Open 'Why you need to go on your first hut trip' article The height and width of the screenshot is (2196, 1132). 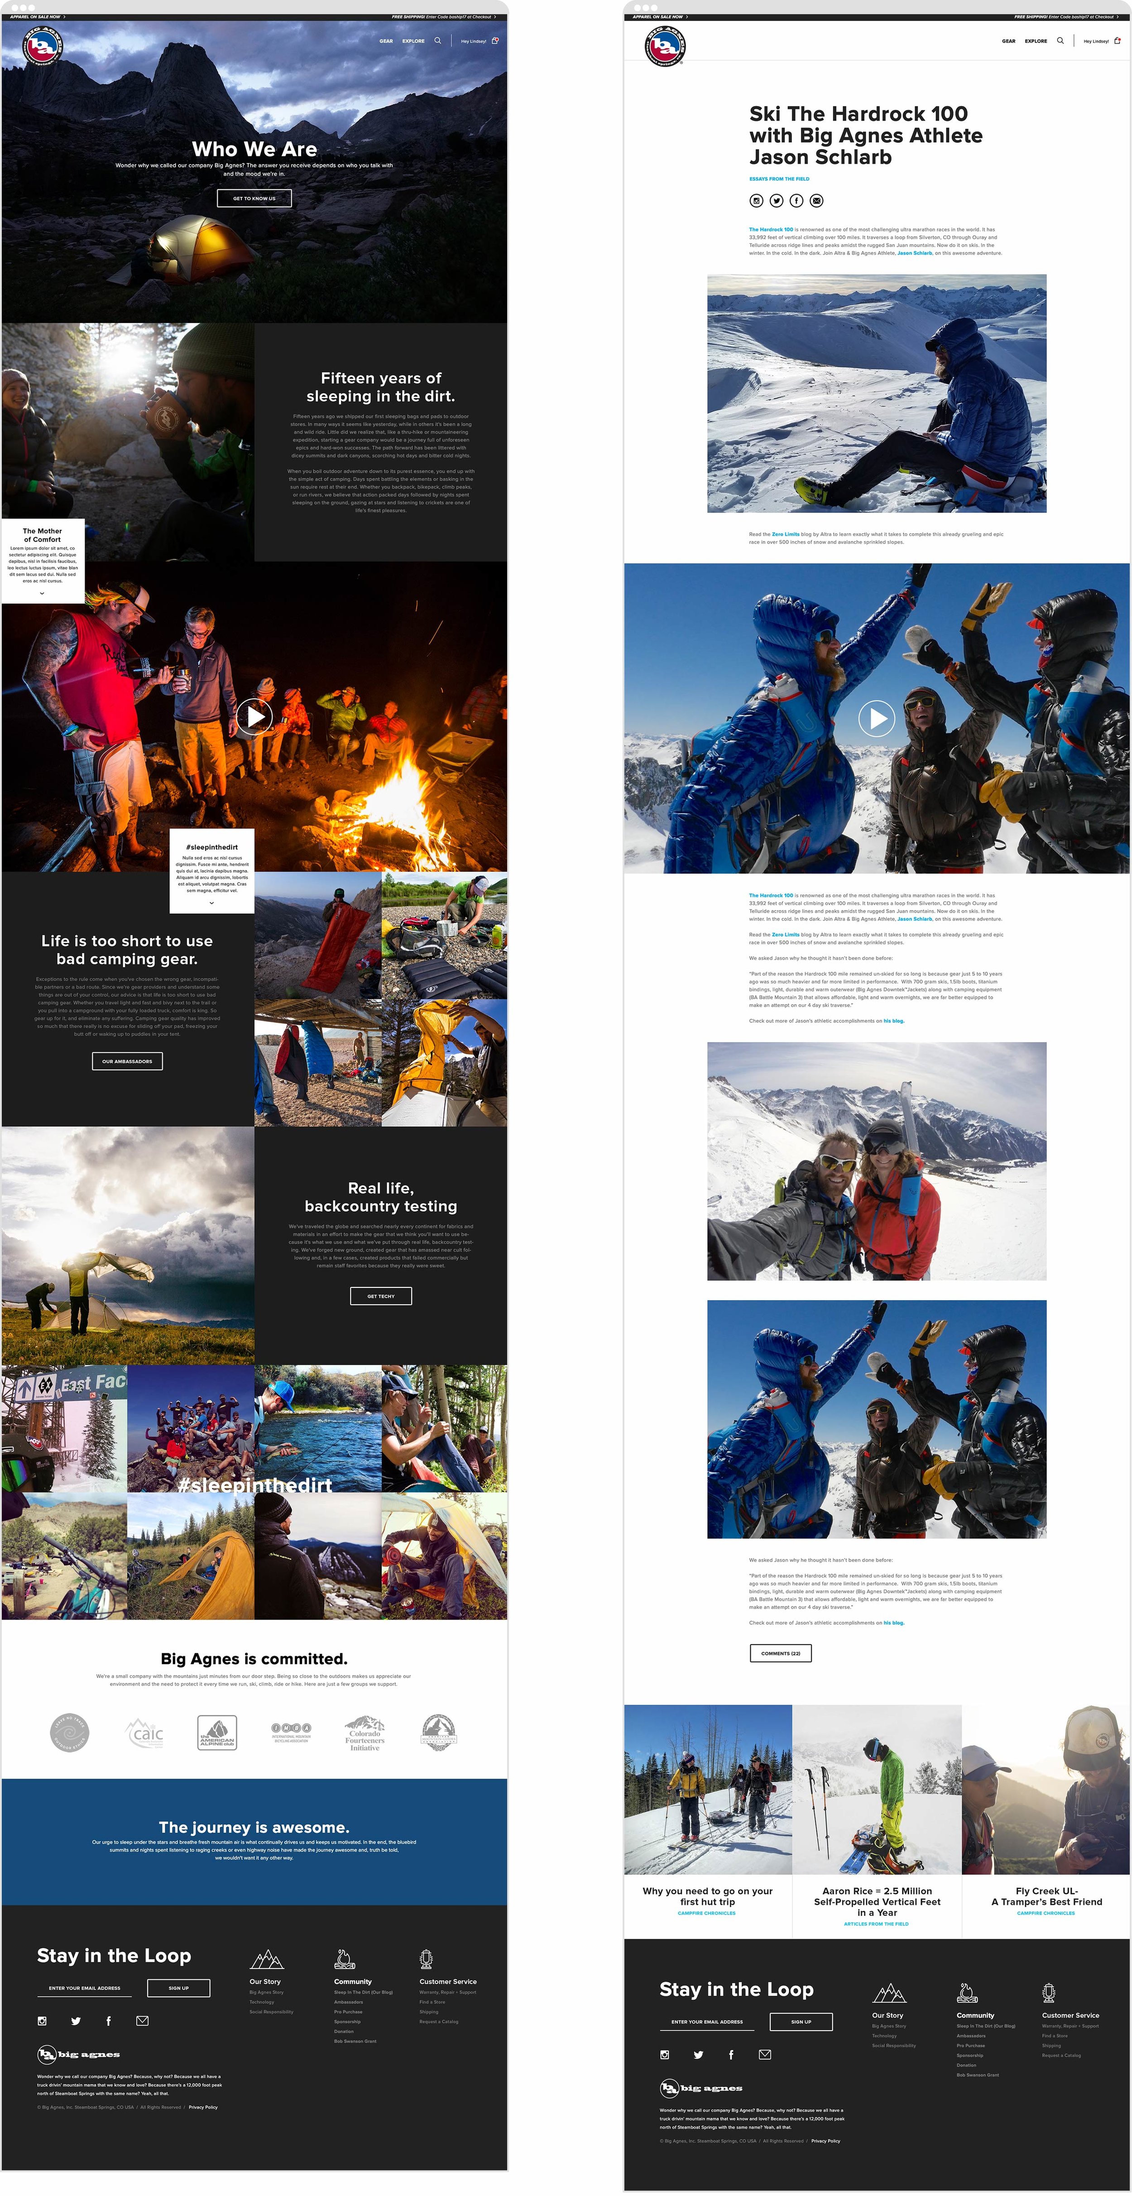707,1897
